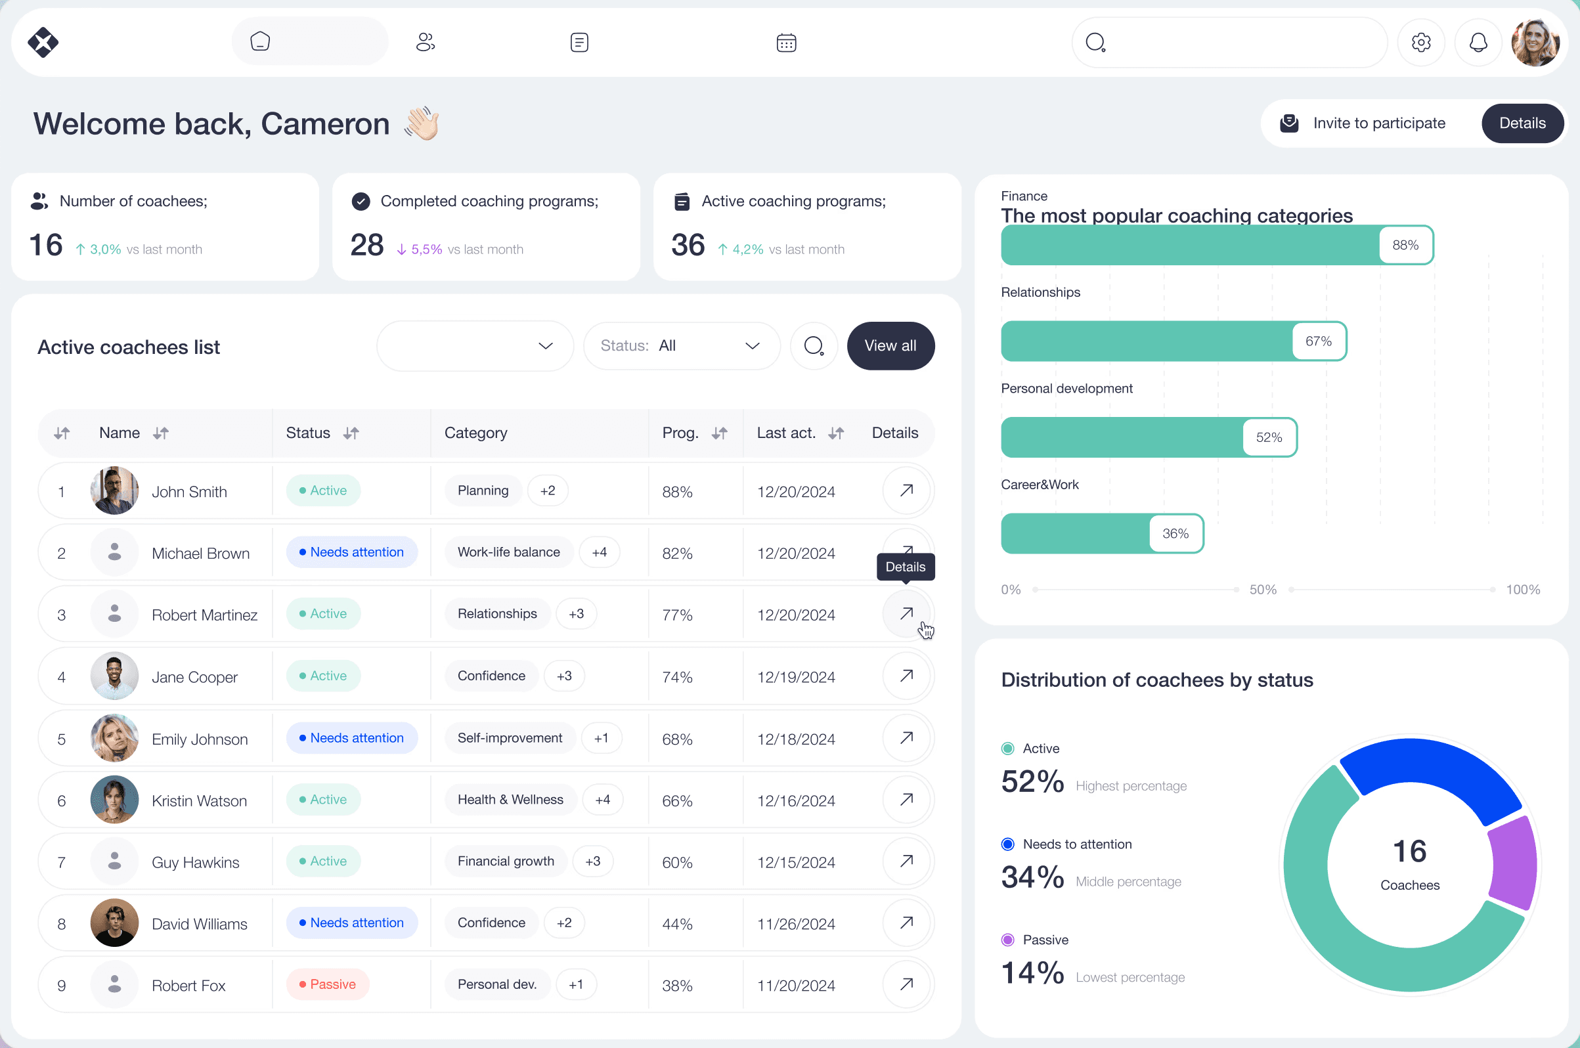Click the app logo at top left
The image size is (1580, 1048).
43,43
